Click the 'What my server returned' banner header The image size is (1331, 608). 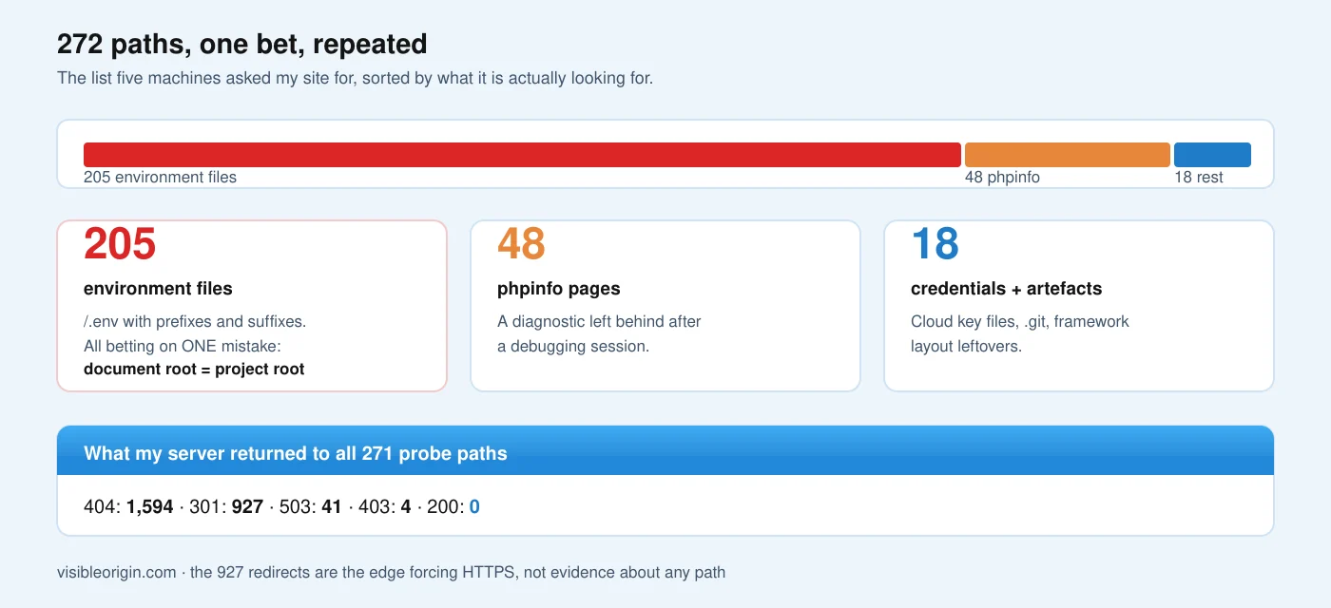(665, 452)
